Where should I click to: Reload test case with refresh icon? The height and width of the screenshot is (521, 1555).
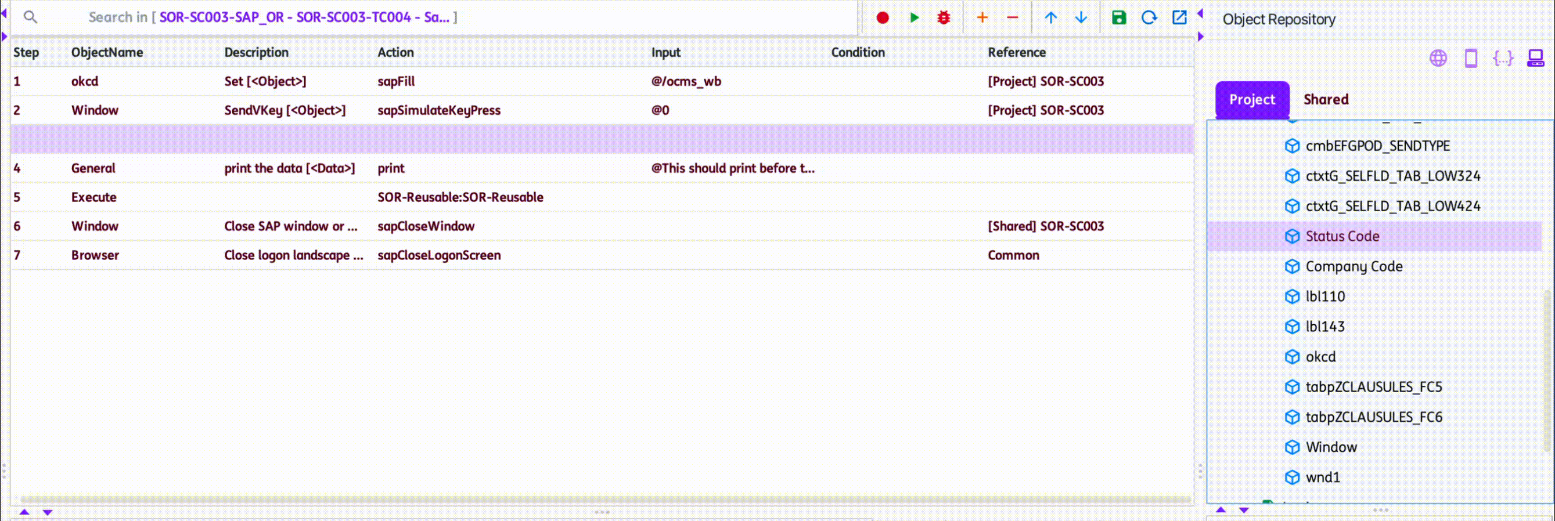click(1149, 17)
